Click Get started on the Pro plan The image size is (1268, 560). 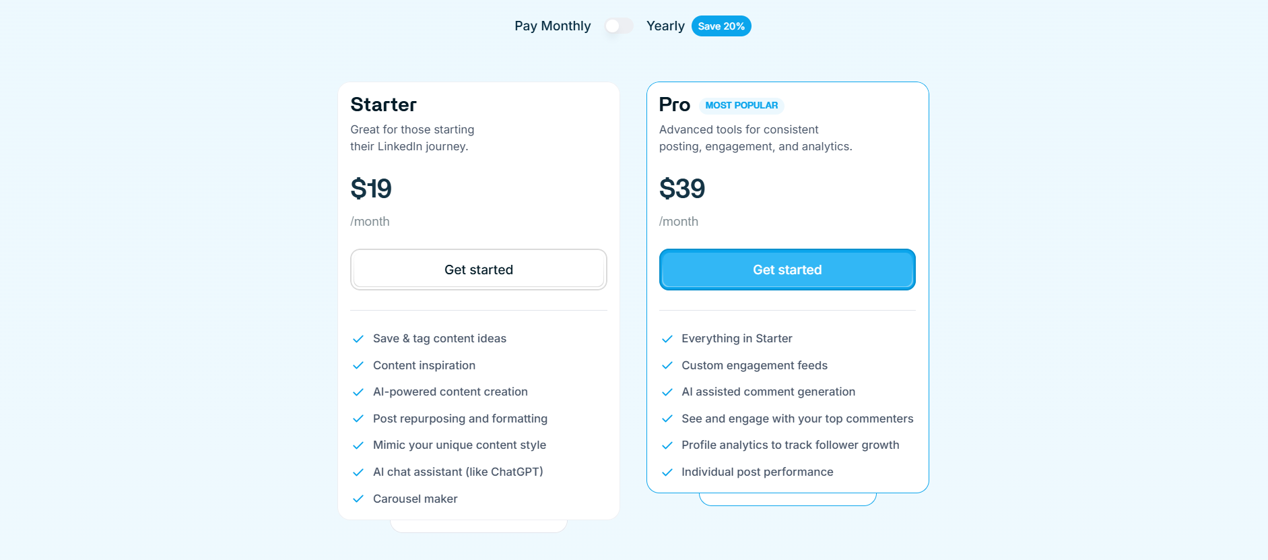click(787, 270)
